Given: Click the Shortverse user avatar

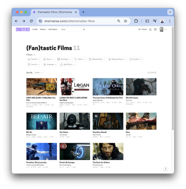Looking at the screenshot, I should click(x=161, y=30).
